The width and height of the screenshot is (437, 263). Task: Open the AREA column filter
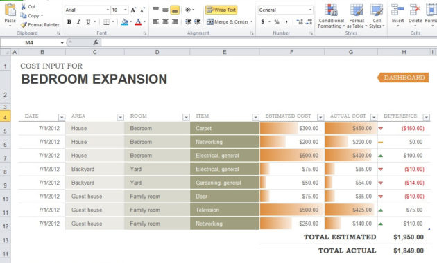point(121,118)
